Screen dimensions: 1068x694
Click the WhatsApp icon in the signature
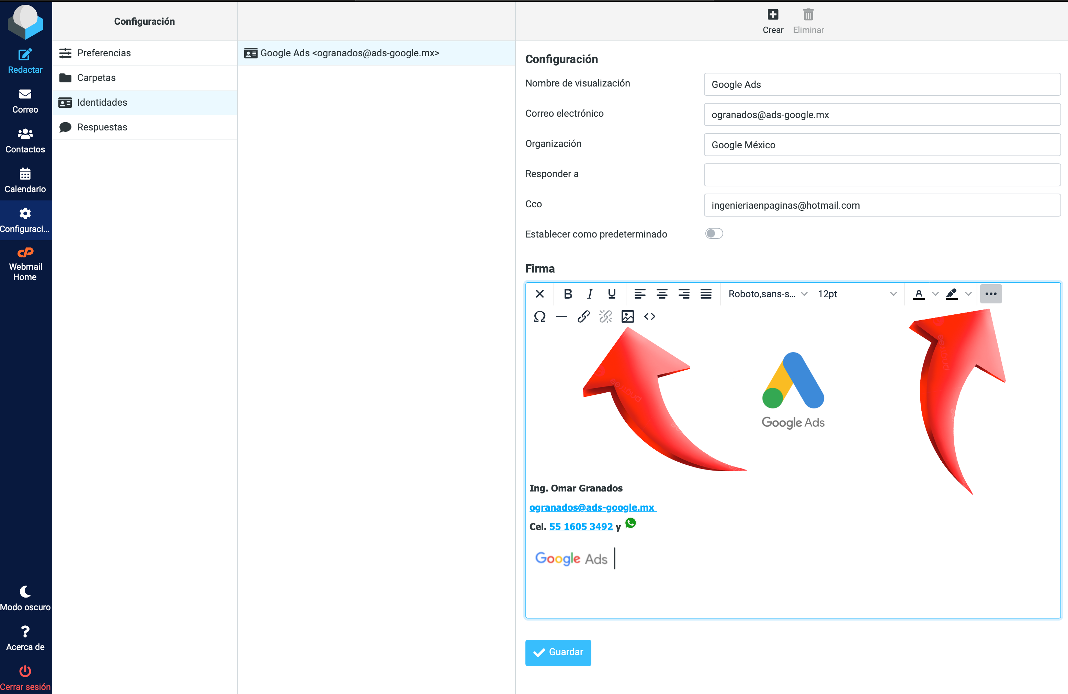click(x=630, y=523)
